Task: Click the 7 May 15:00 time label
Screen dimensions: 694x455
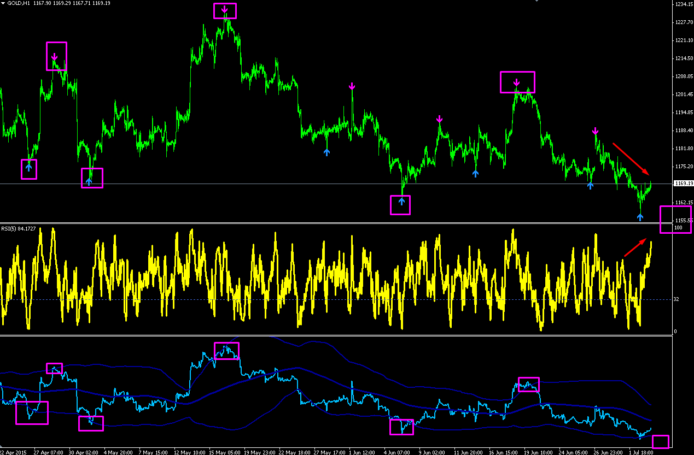Action: [153, 452]
